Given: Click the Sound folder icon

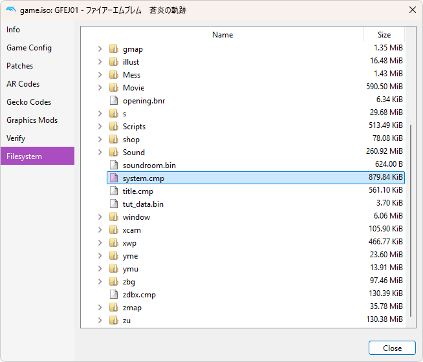Looking at the screenshot, I should tap(114, 153).
